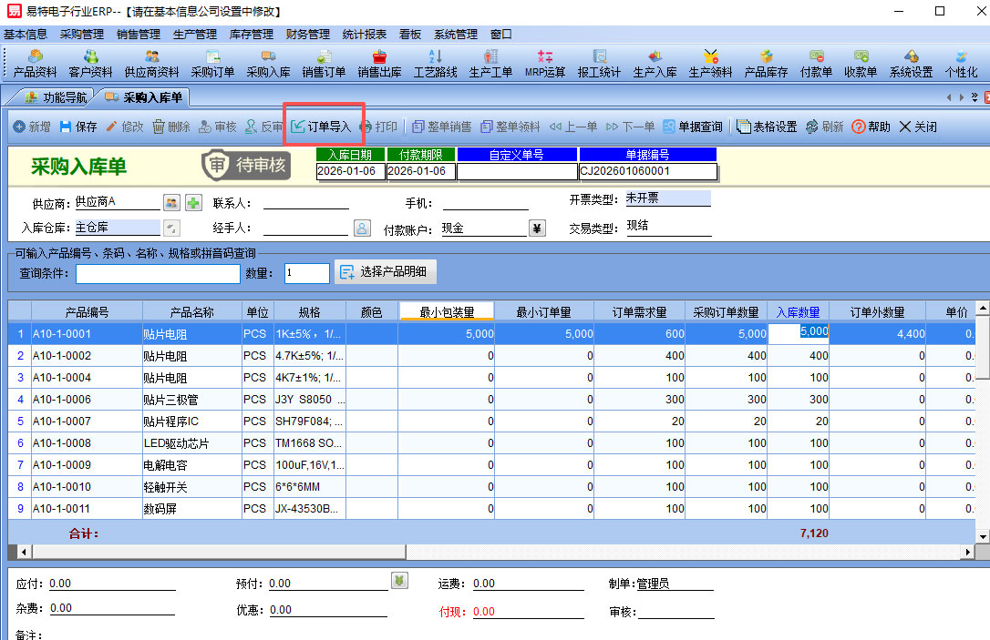990x640 pixels.
Task: Click the green plus icon beside supplier
Action: pyautogui.click(x=194, y=202)
